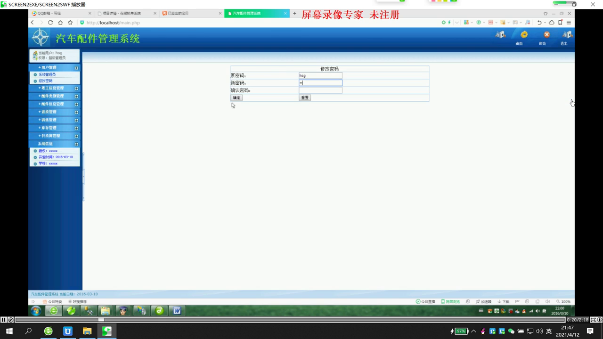Image resolution: width=603 pixels, height=339 pixels.
Task: Expand the 进货管理 section
Action: coord(55,112)
